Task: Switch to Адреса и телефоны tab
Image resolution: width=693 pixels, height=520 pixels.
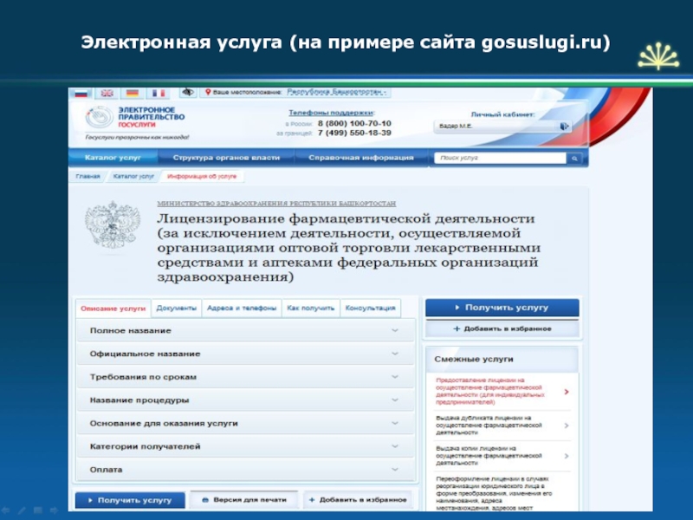Action: click(242, 309)
